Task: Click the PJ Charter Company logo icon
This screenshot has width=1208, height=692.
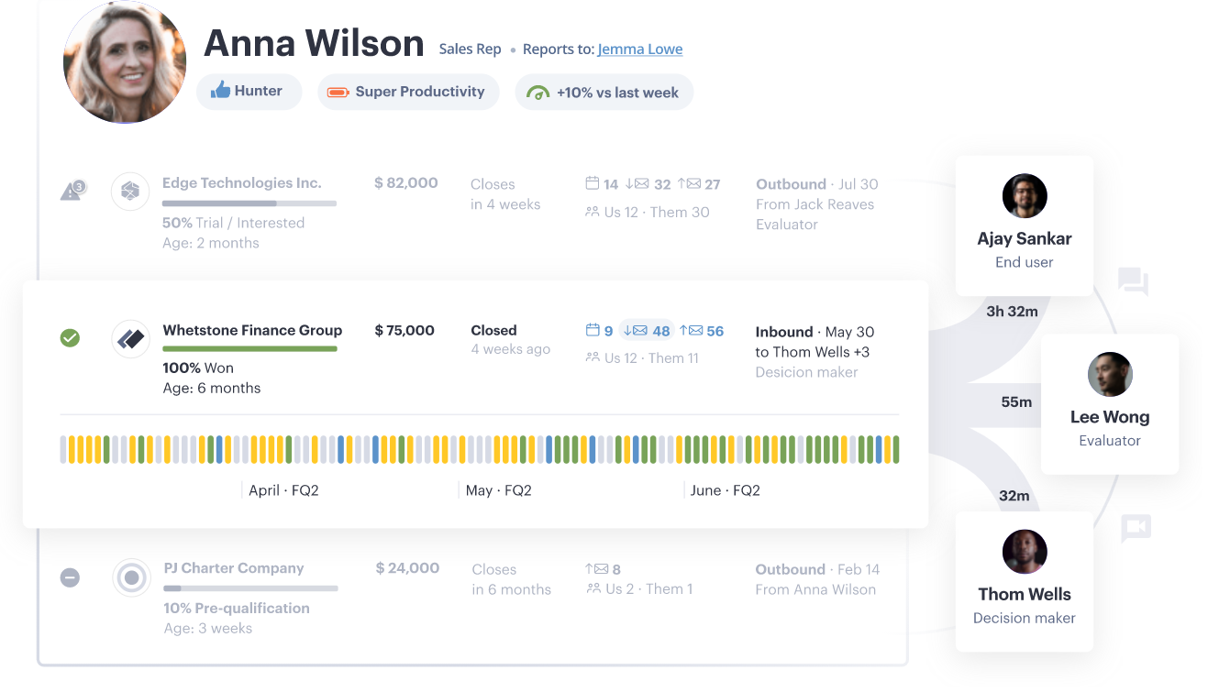Action: click(x=131, y=577)
